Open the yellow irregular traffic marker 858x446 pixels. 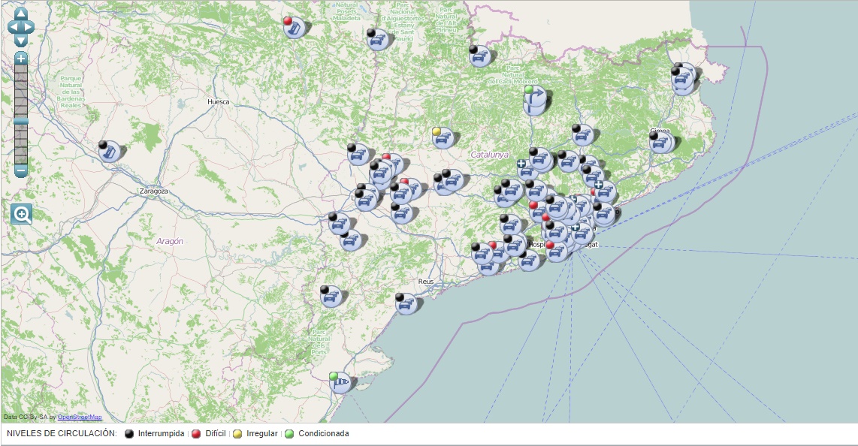(443, 138)
